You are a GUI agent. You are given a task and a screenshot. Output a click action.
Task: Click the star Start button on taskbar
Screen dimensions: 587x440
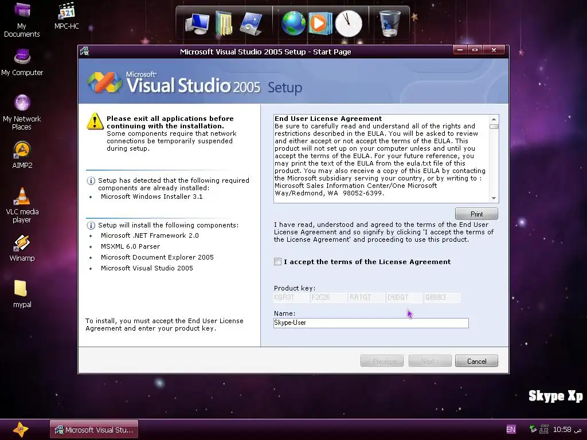tap(21, 430)
